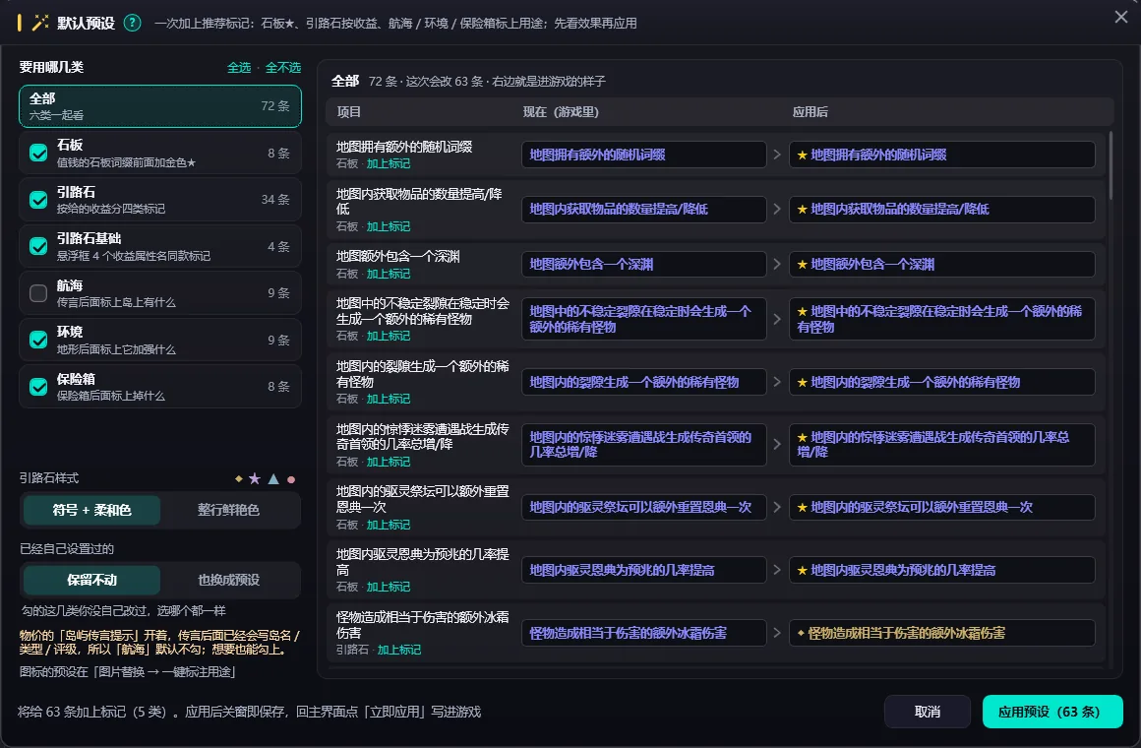Click the 全选 link

tap(239, 67)
